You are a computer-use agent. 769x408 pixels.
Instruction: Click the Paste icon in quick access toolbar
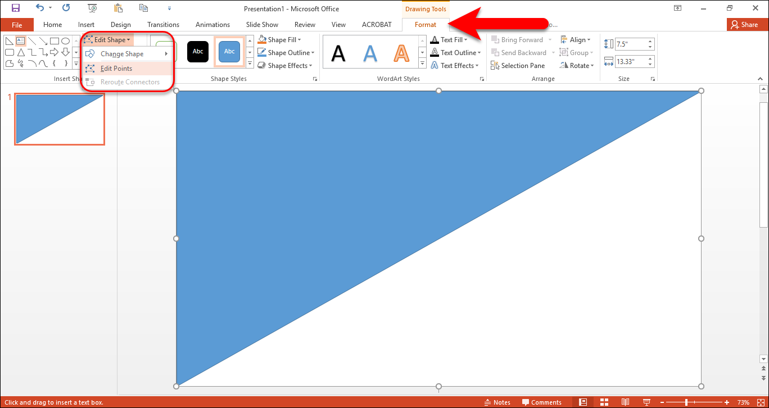pos(118,8)
